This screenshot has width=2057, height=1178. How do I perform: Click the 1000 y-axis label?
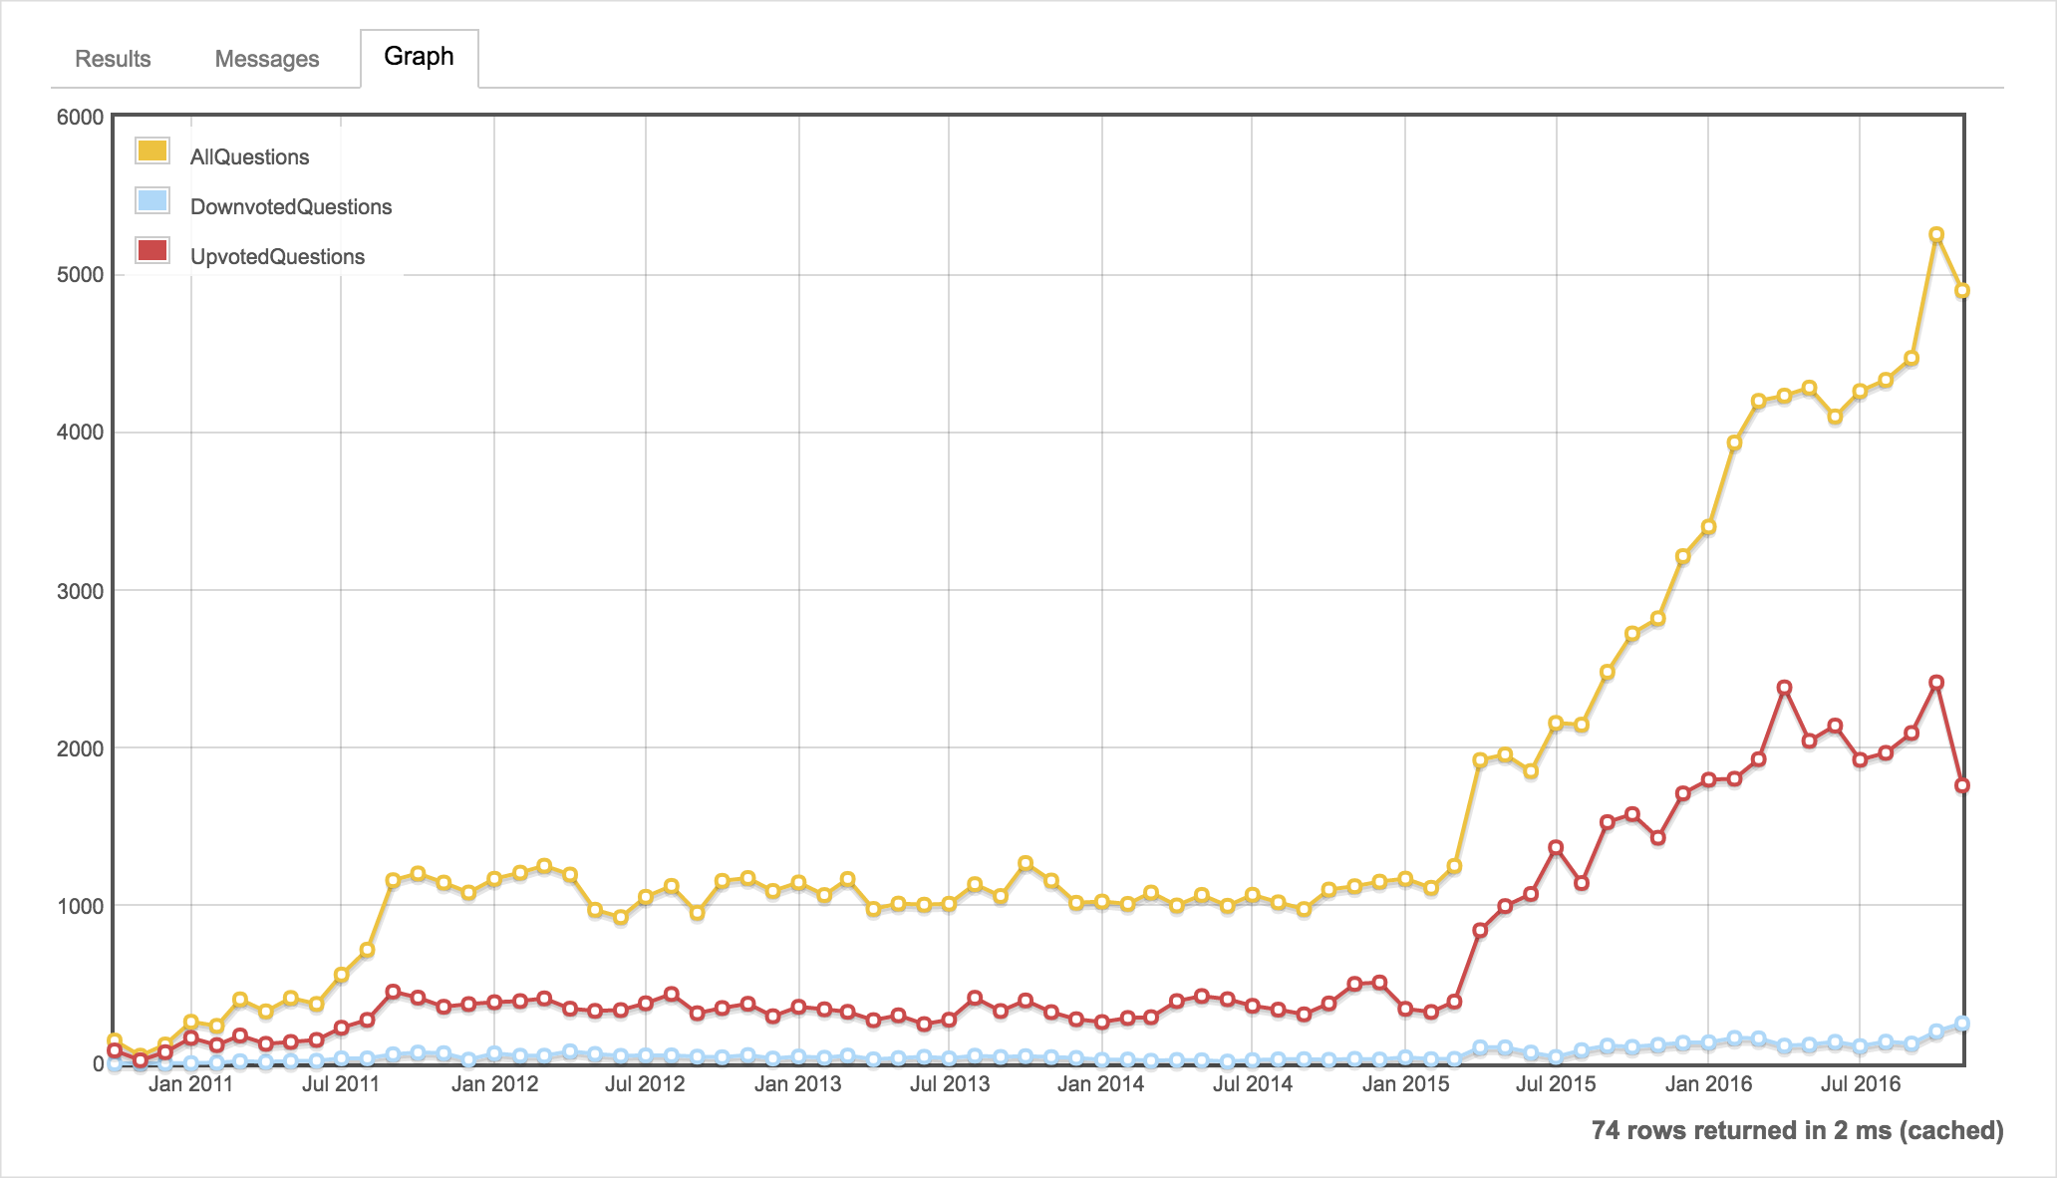[80, 906]
